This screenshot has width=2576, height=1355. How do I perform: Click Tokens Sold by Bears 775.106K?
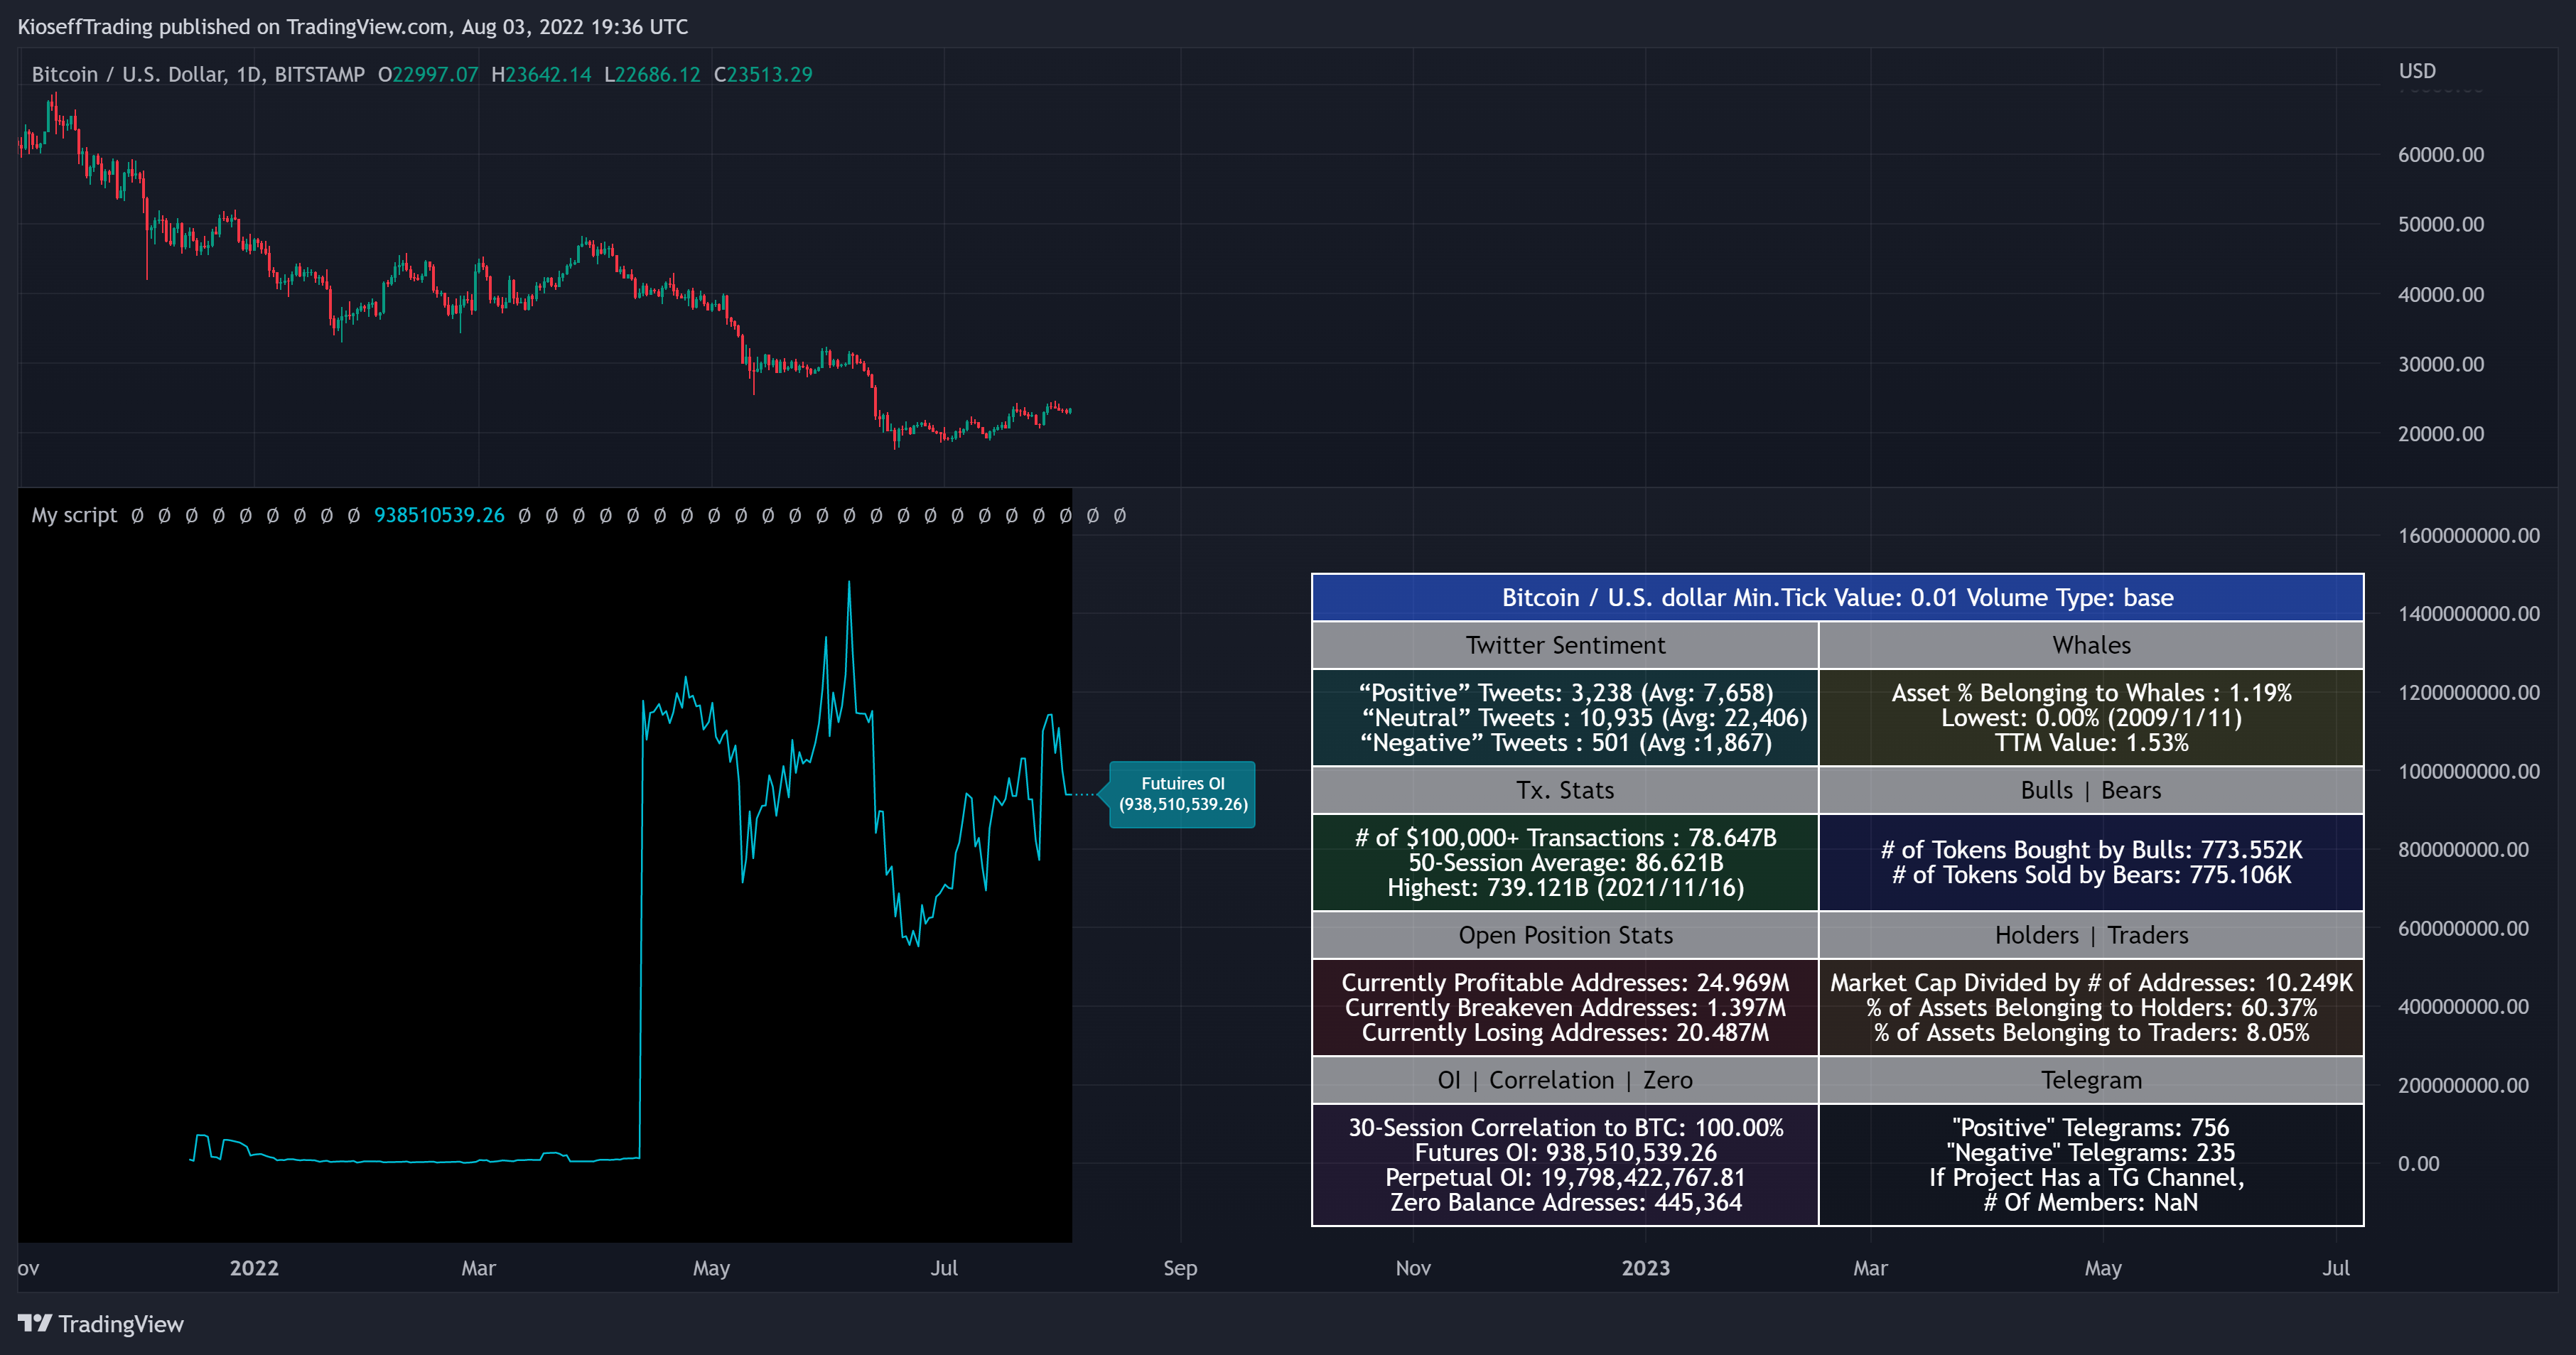2091,875
